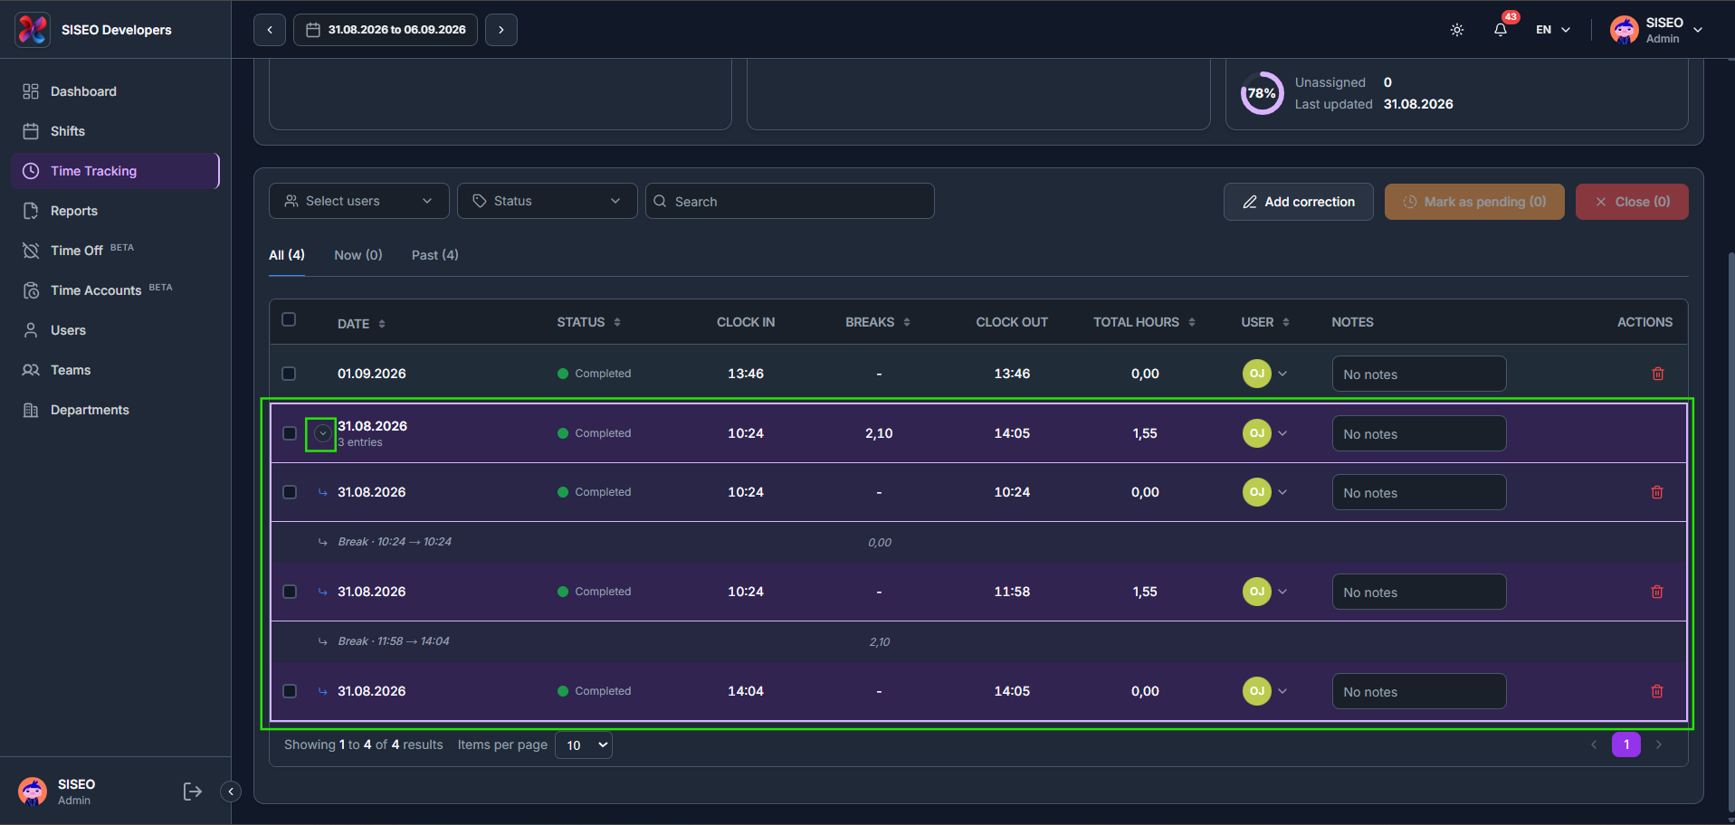Toggle the select-all checkbox in the table header
Viewport: 1735px width, 825px height.
289,319
